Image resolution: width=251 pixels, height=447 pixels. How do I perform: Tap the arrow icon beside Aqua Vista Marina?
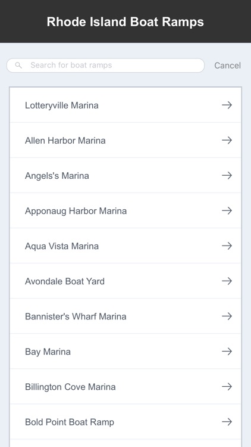click(x=227, y=246)
